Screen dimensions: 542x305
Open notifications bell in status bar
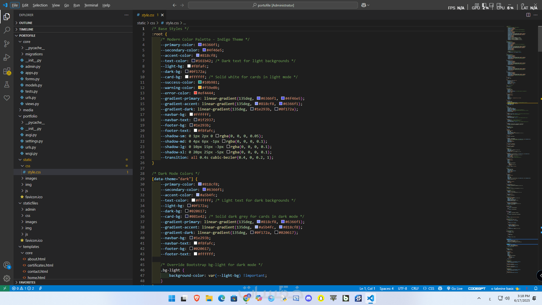point(536,288)
